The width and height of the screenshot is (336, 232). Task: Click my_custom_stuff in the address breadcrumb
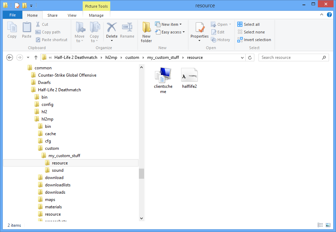tap(163, 57)
